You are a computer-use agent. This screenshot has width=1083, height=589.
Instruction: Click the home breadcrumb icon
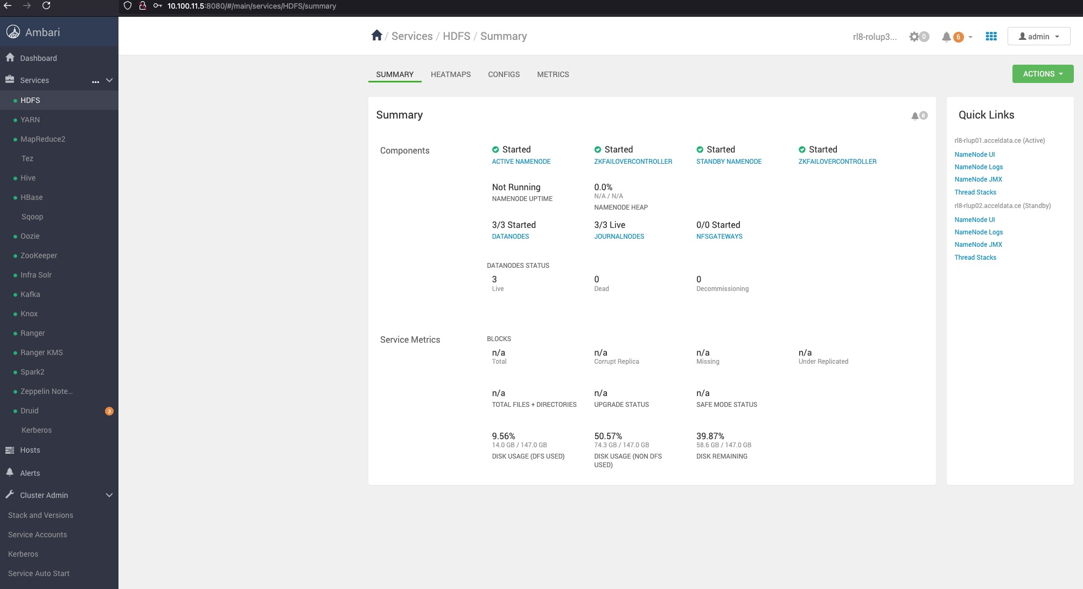click(376, 36)
